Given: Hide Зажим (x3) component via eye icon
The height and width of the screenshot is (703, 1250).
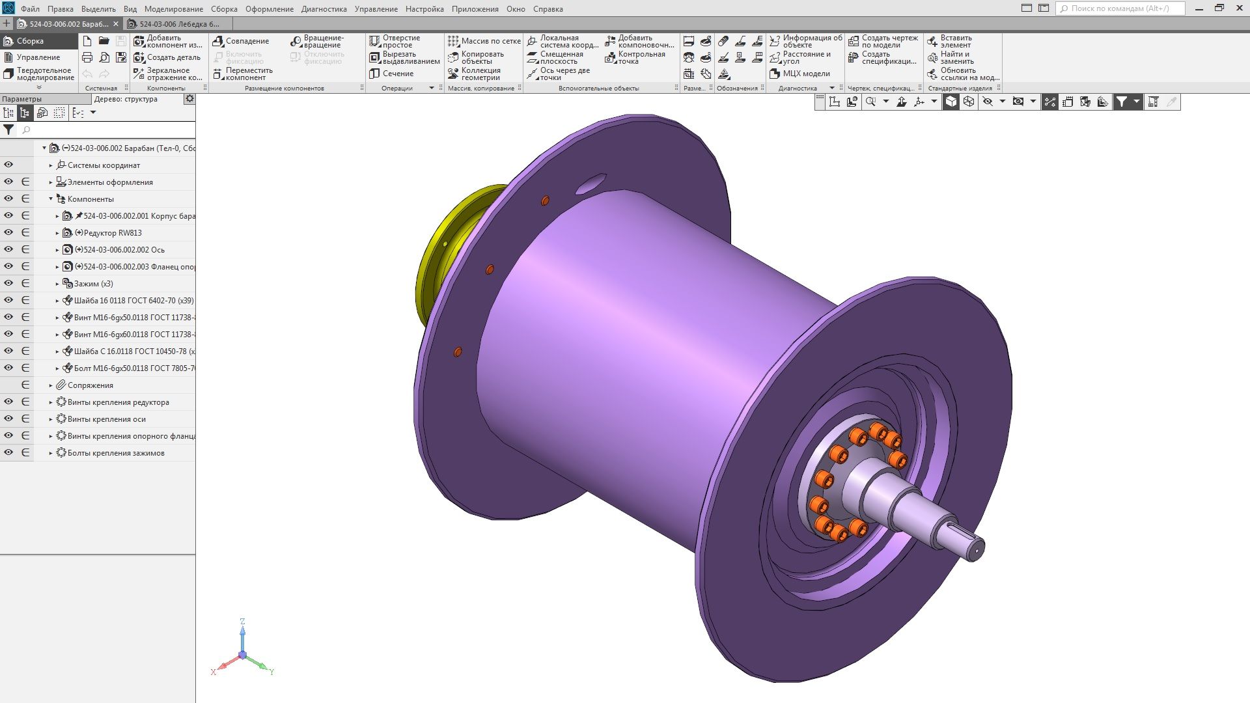Looking at the screenshot, I should [8, 283].
